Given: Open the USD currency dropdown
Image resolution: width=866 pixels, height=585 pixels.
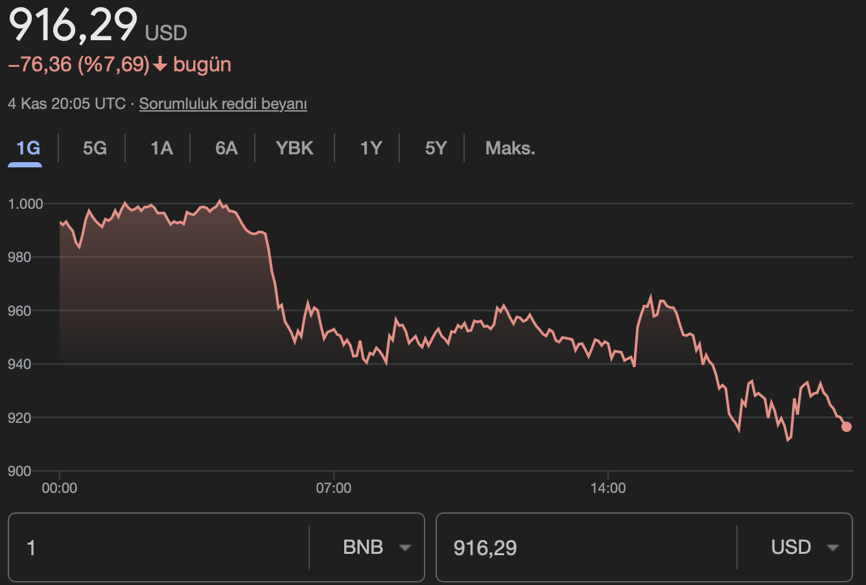Looking at the screenshot, I should point(804,547).
